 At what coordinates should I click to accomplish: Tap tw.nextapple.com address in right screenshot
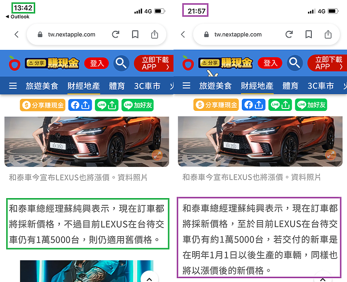pyautogui.click(x=238, y=35)
